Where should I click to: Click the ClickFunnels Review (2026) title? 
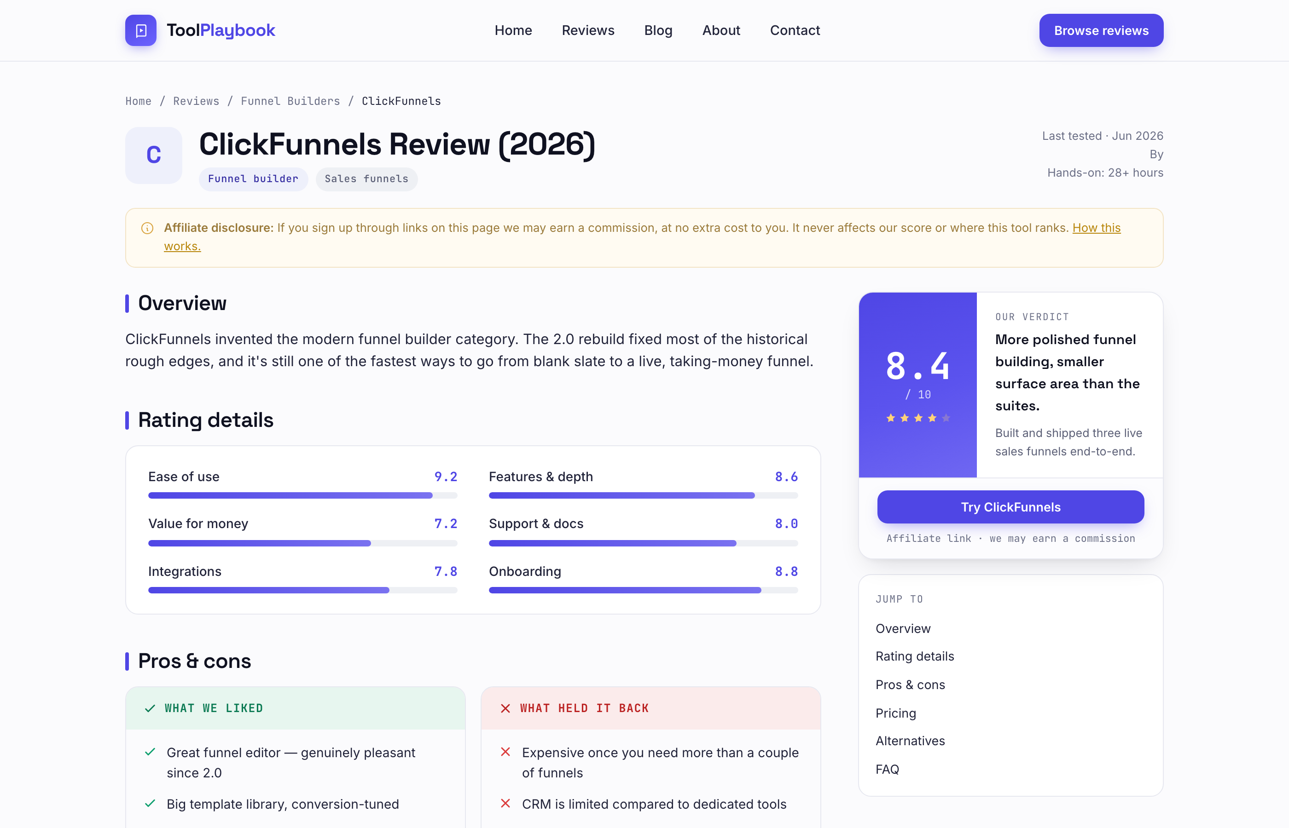(x=397, y=144)
